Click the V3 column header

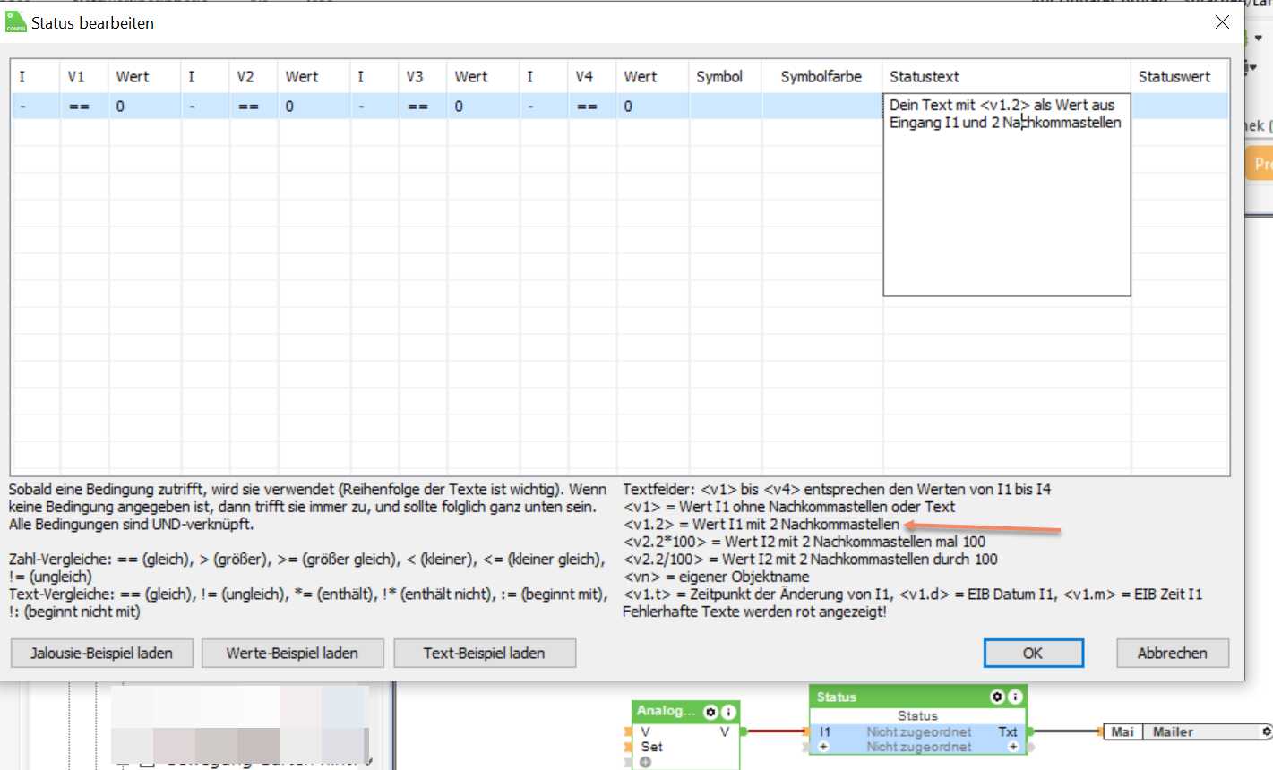tap(423, 77)
